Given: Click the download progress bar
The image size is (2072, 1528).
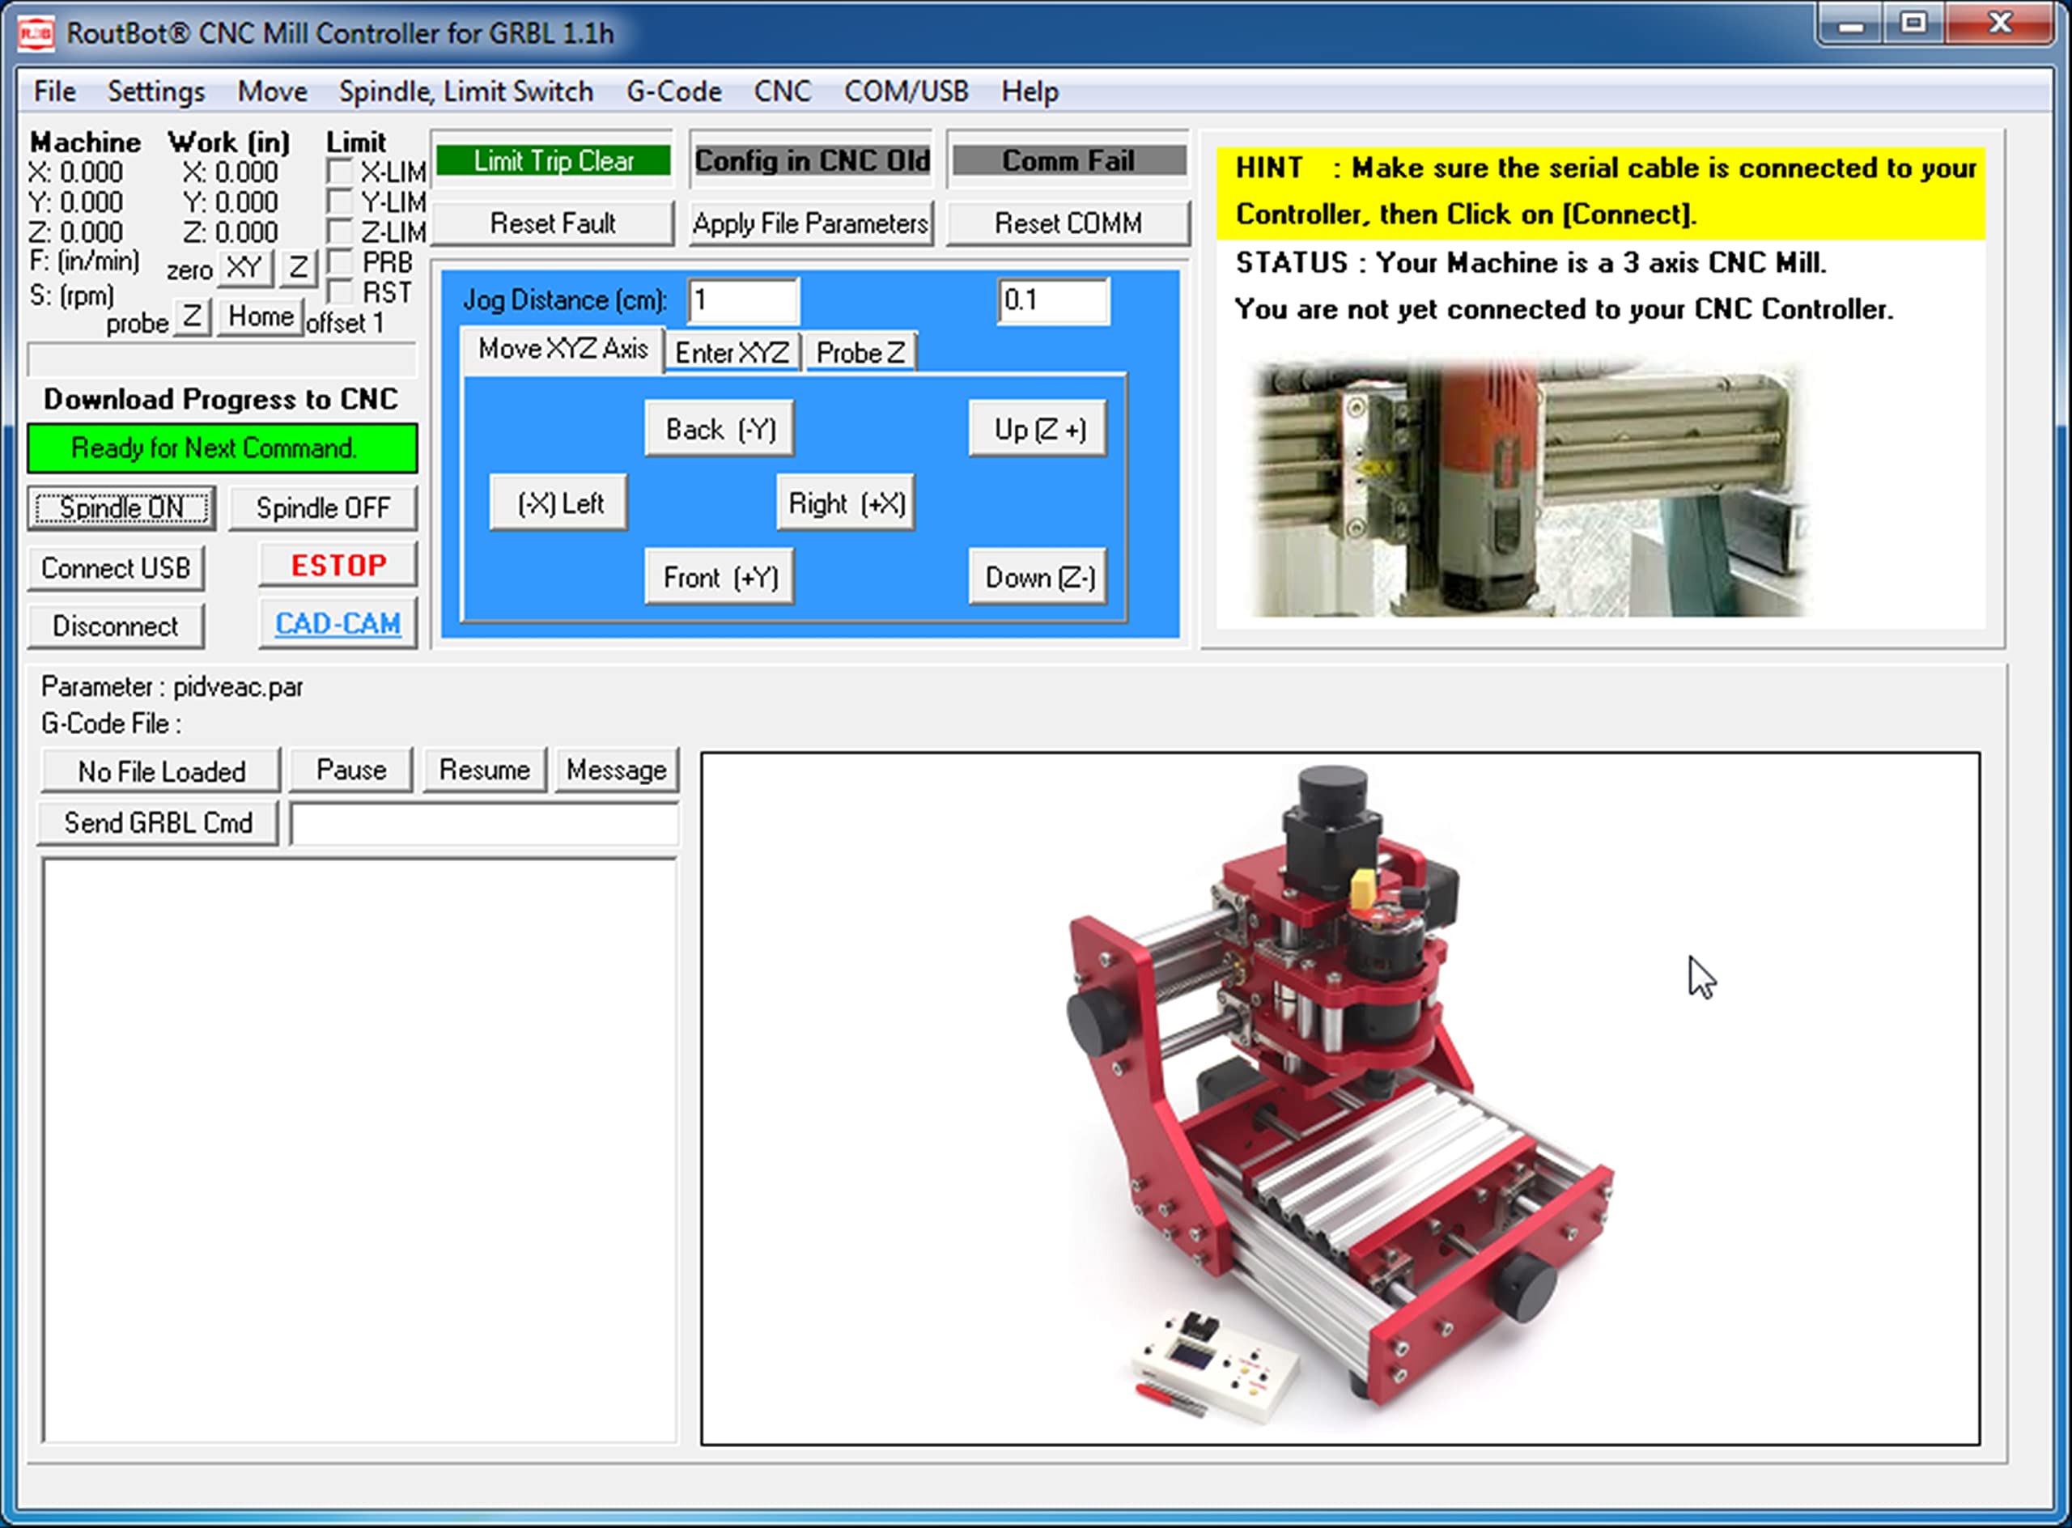Looking at the screenshot, I should [x=222, y=359].
